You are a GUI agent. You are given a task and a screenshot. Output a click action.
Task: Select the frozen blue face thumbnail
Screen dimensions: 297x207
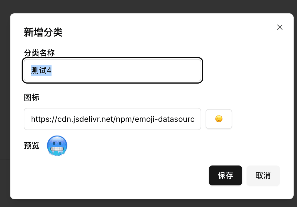57,146
